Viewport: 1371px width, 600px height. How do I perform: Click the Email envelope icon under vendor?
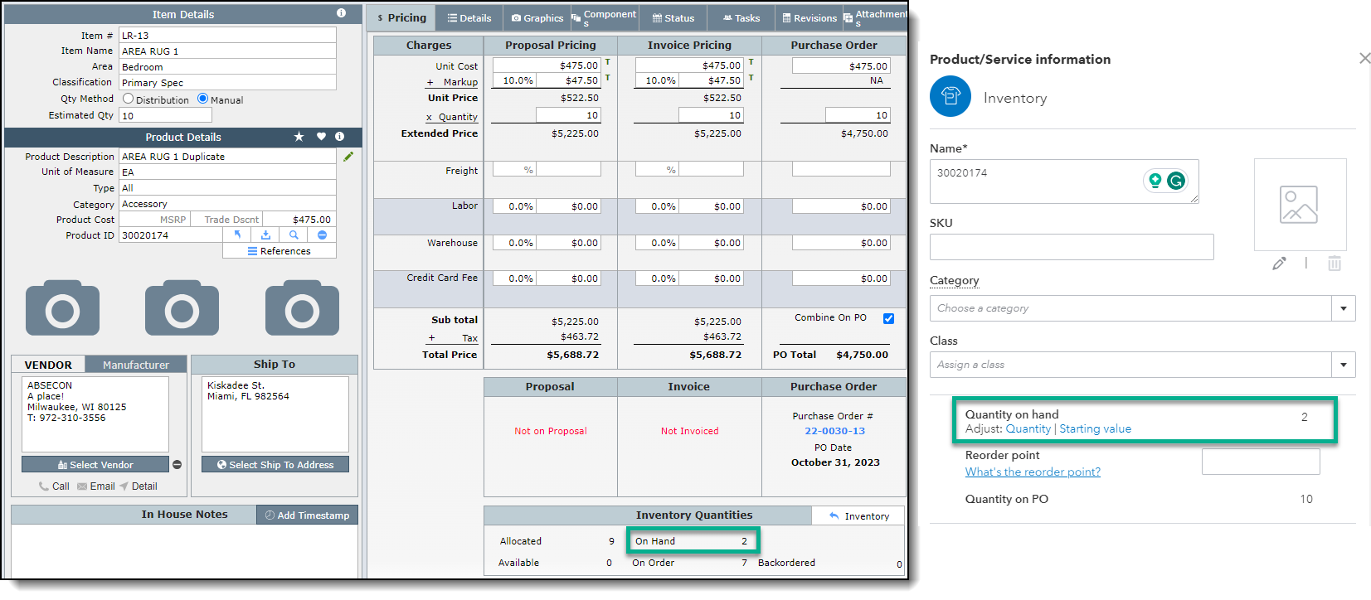pos(82,486)
